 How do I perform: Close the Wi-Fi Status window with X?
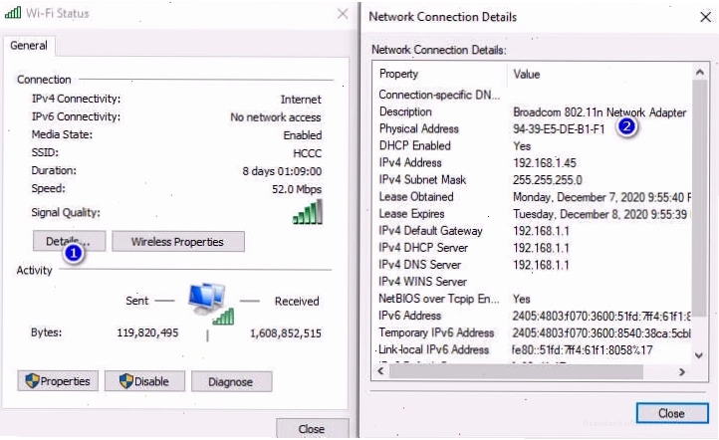343,13
